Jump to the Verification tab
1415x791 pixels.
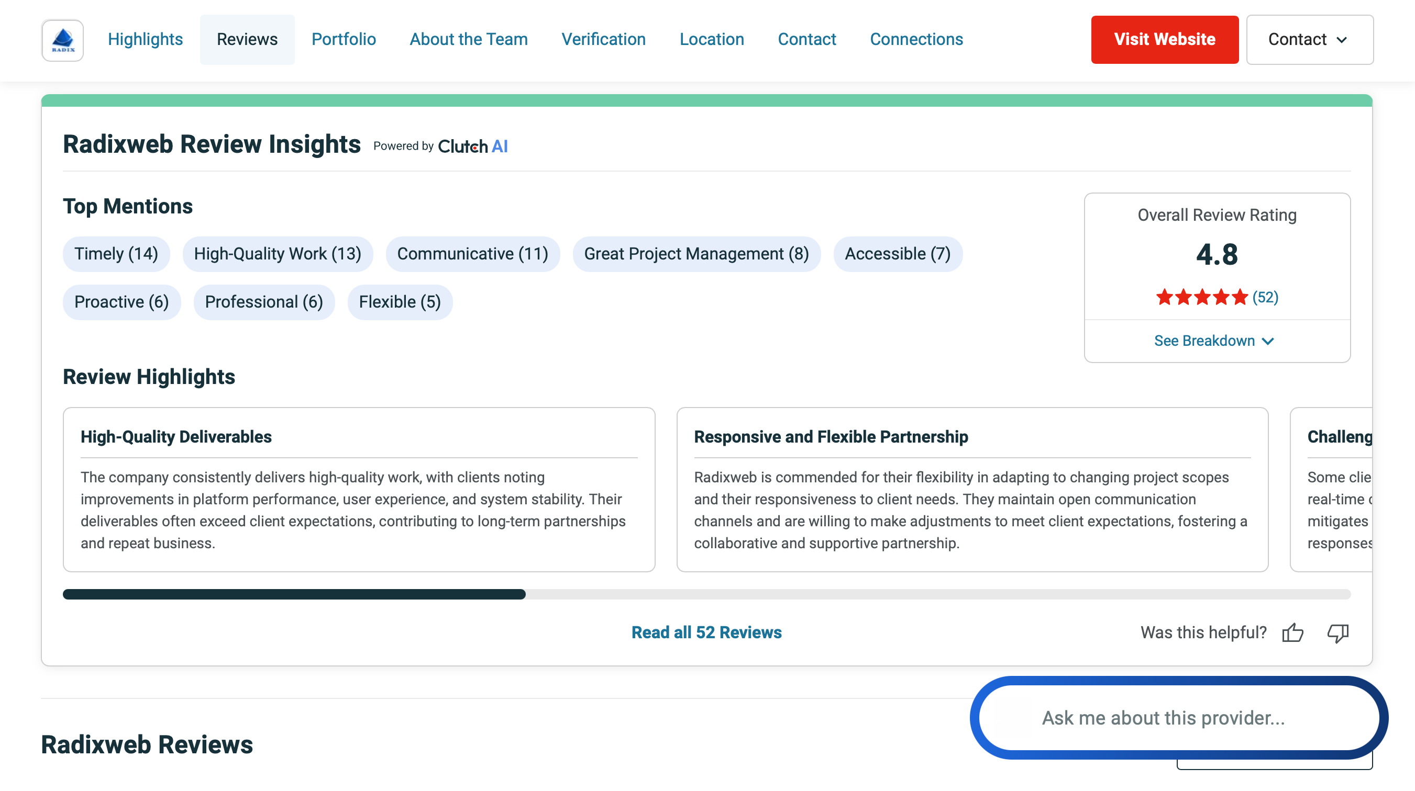coord(604,40)
